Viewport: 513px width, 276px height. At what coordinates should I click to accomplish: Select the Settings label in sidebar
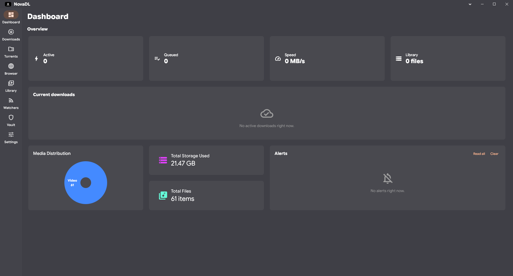(11, 142)
